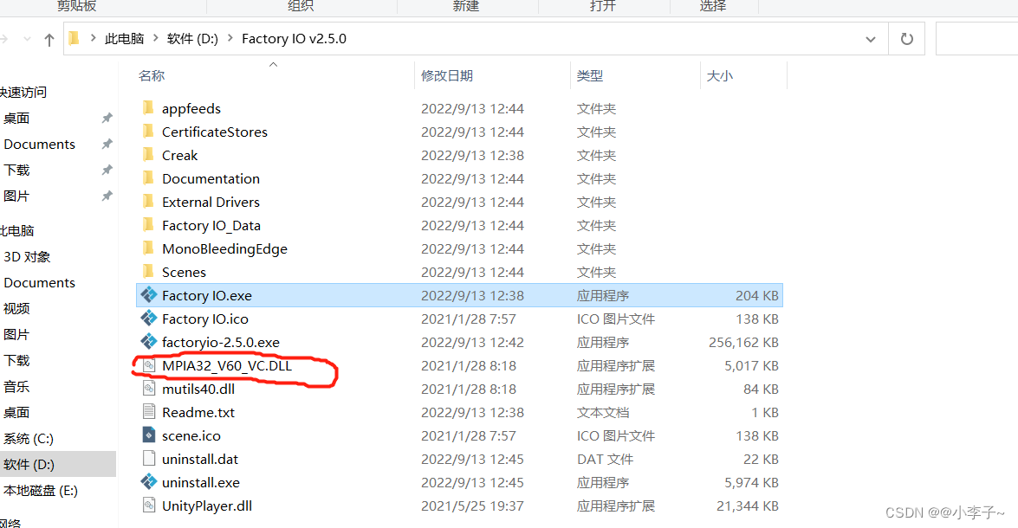Click the pin icon next to Documents

[107, 144]
